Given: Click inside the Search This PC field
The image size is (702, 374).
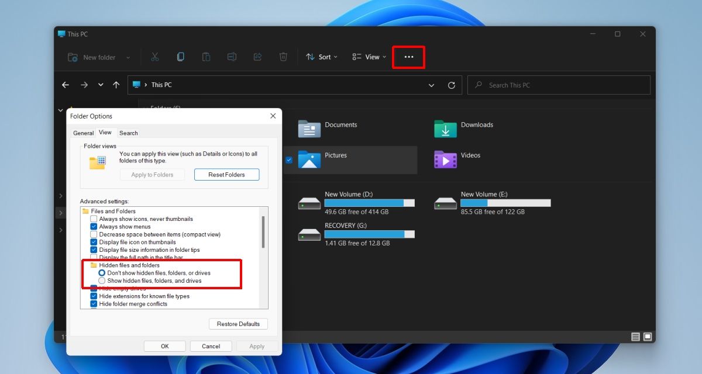Looking at the screenshot, I should 526,85.
